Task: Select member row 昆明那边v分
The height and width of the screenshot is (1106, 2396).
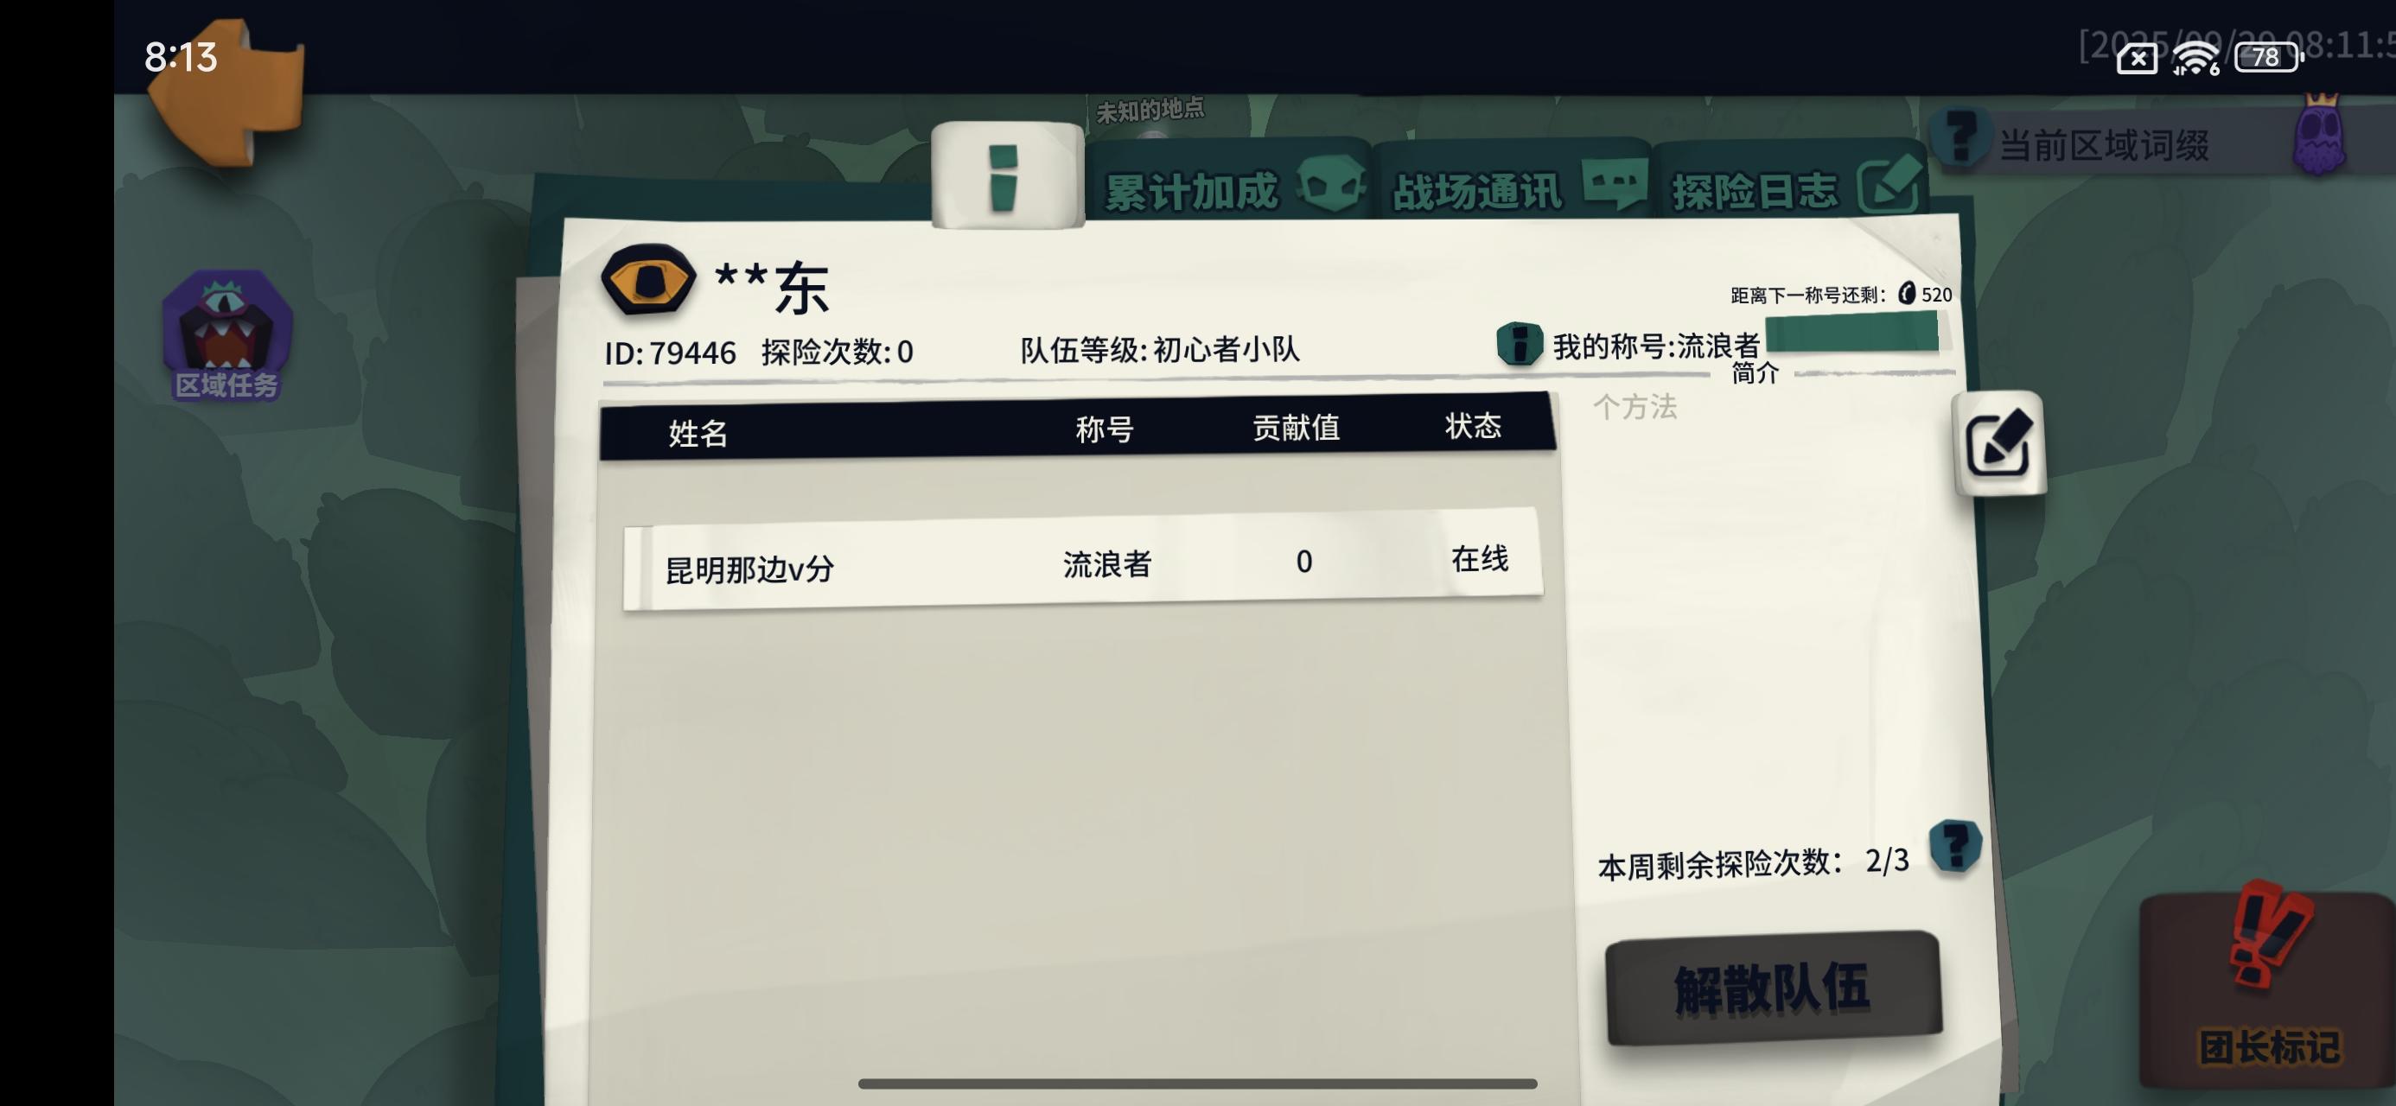Action: click(x=1083, y=560)
